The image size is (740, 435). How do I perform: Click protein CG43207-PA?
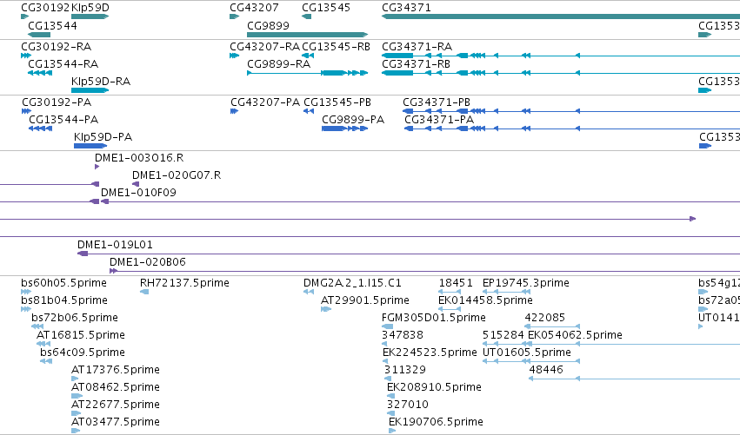point(235,111)
